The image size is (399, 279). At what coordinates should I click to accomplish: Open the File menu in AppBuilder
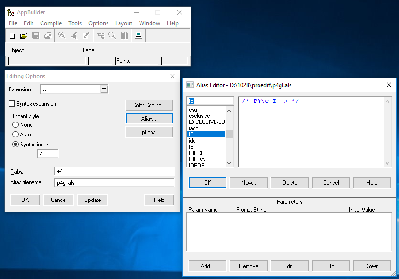[13, 23]
